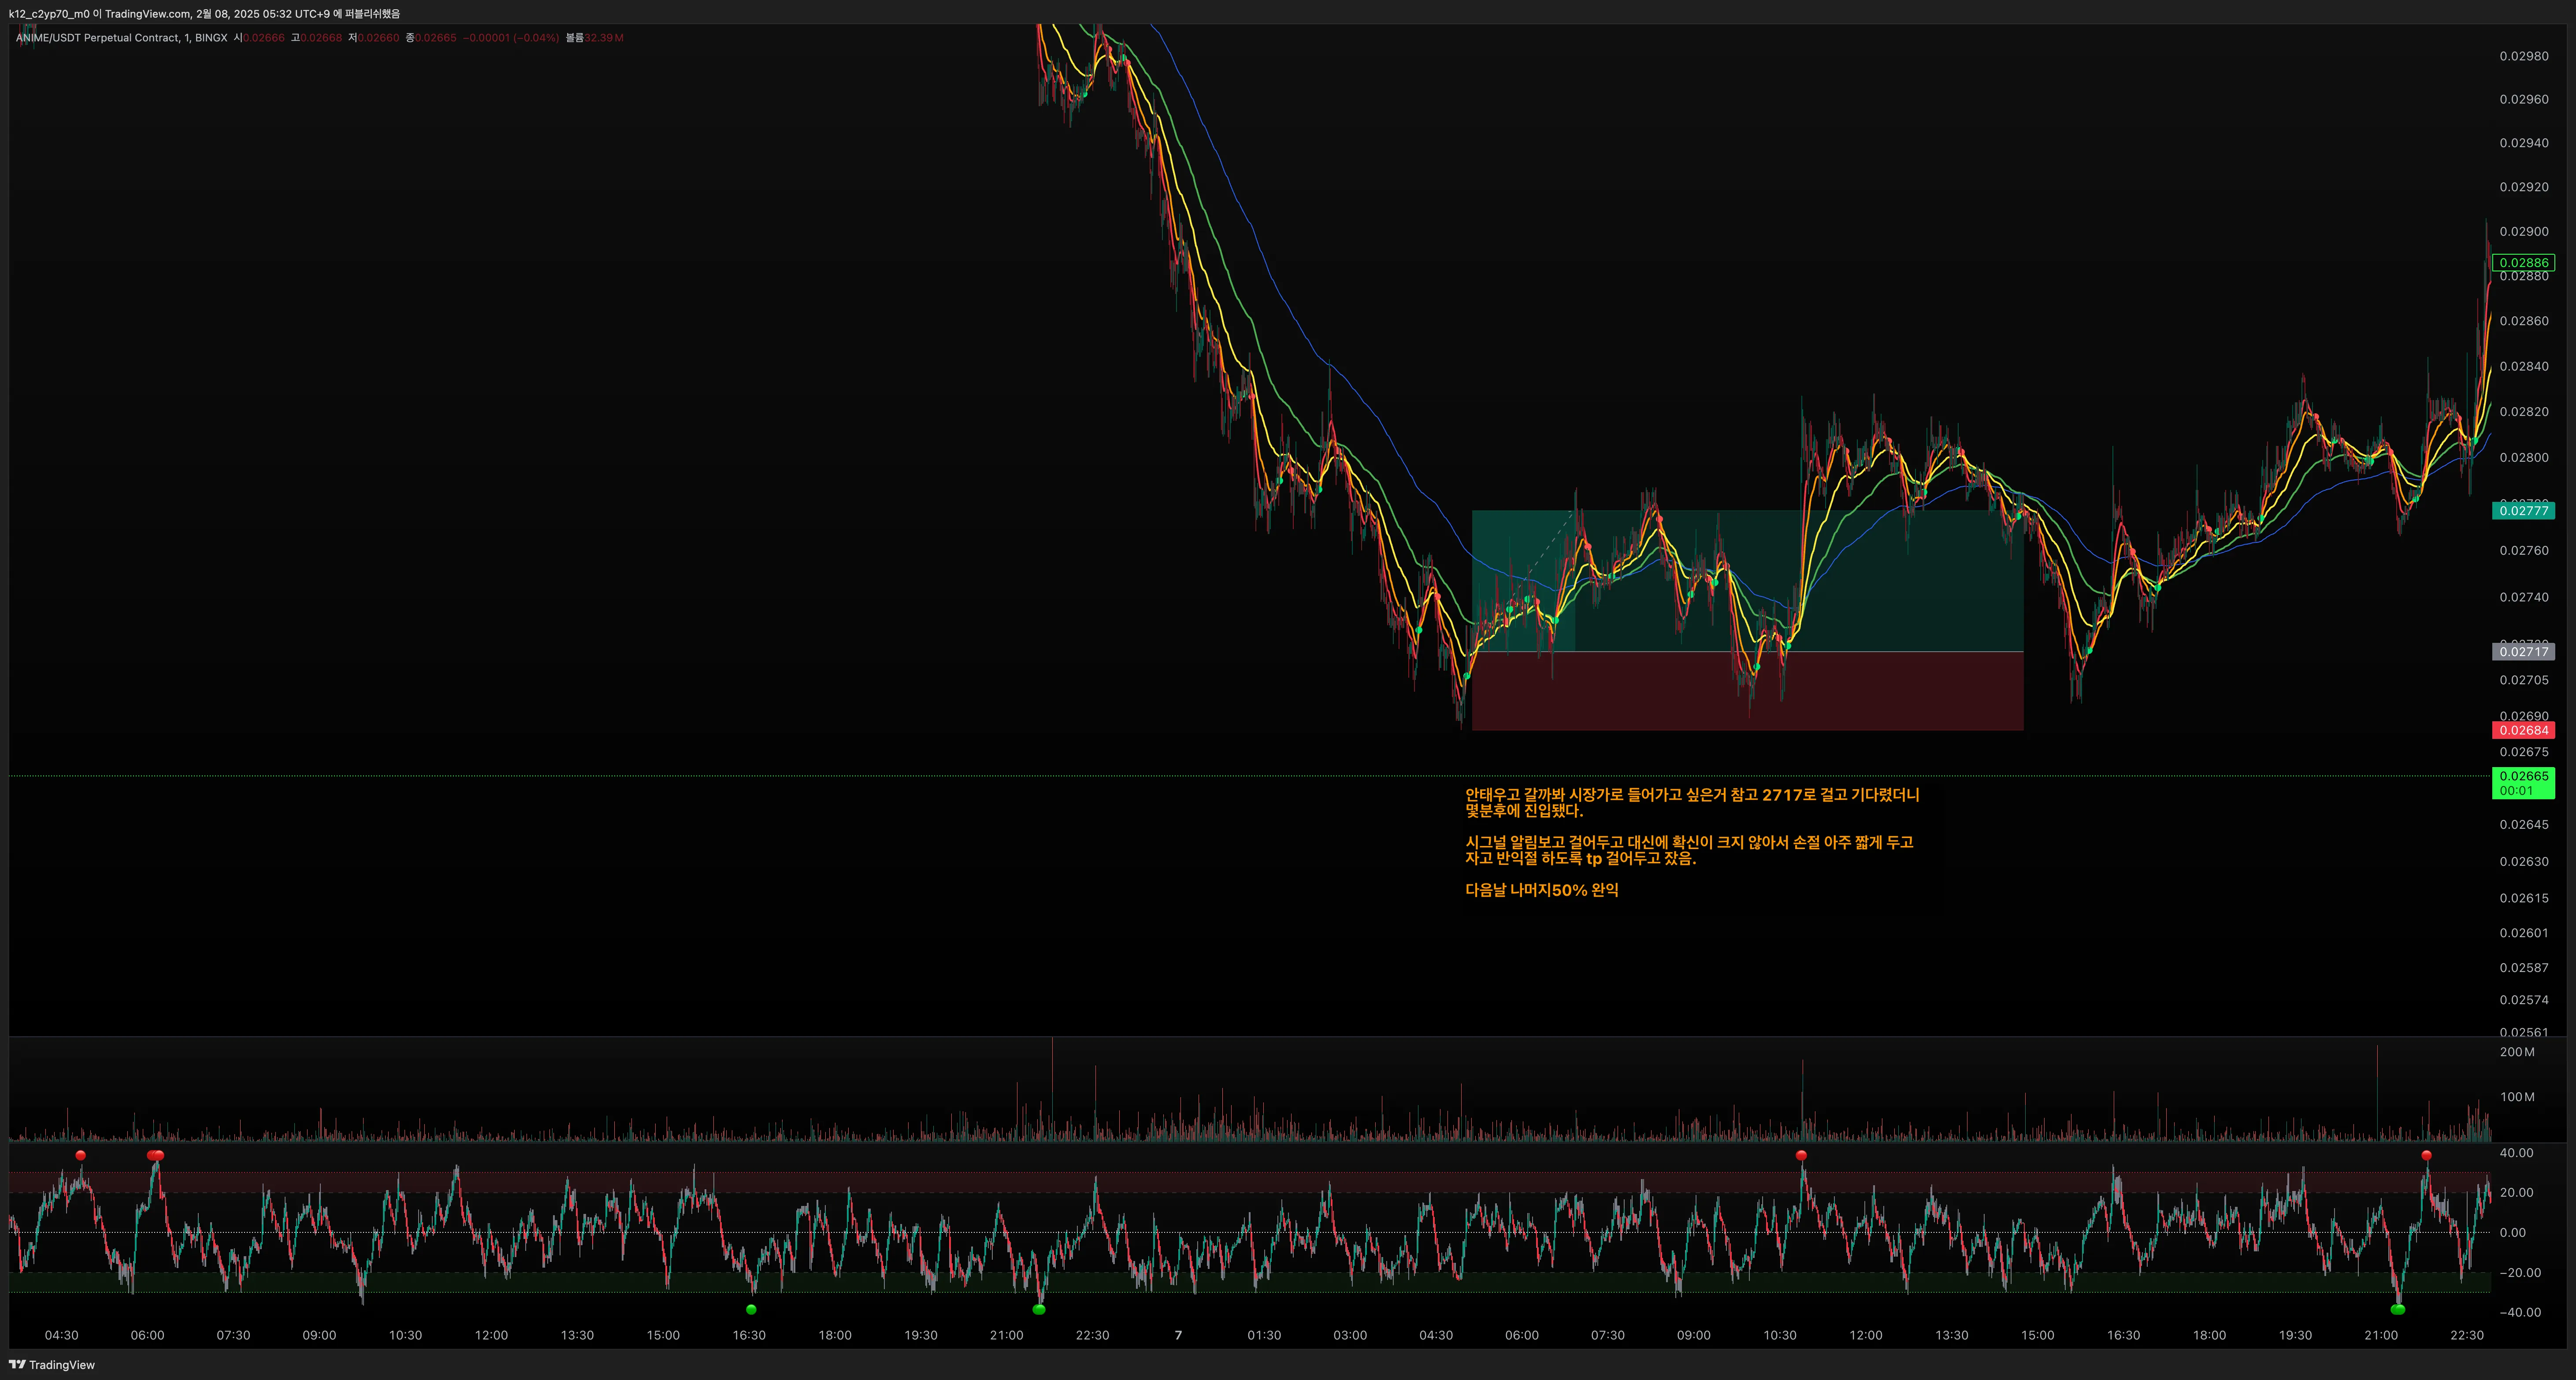Viewport: 2576px width, 1380px height.
Task: Click the 03:00 time axis label
Action: coord(1350,1336)
